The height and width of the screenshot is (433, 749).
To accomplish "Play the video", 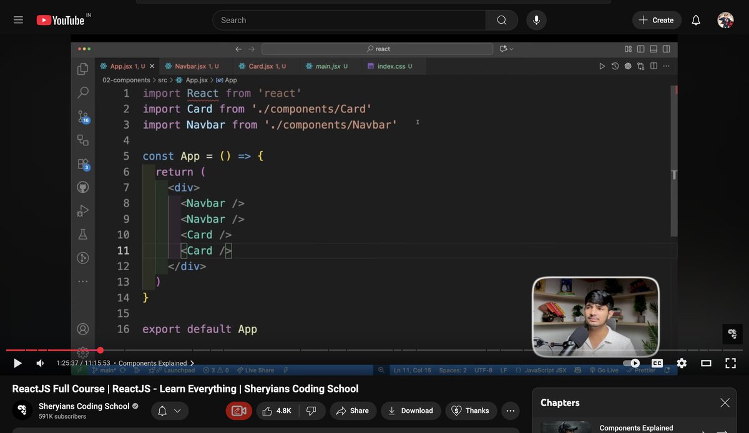I will pos(17,363).
